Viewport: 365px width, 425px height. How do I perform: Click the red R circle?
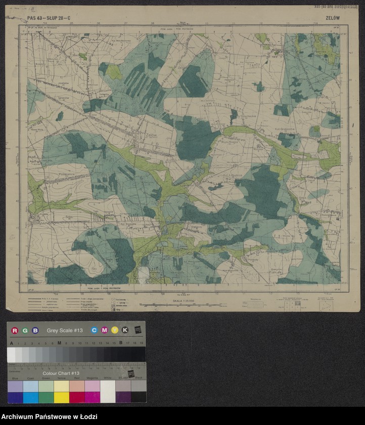click(15, 330)
